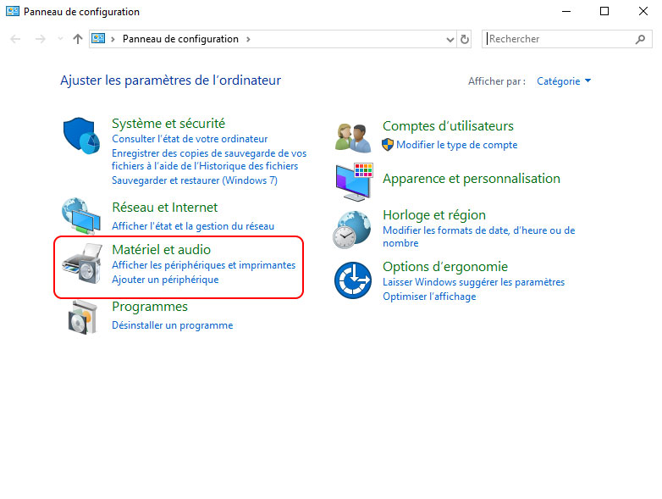
Task: Click the shield icon beside Modifier le type de compte
Action: point(388,145)
